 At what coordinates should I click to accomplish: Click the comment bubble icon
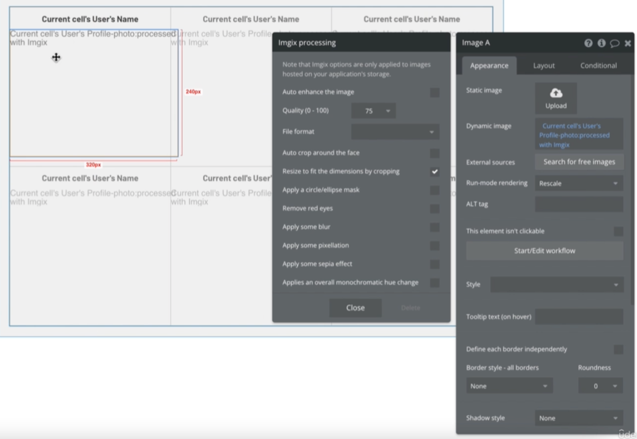pyautogui.click(x=614, y=43)
